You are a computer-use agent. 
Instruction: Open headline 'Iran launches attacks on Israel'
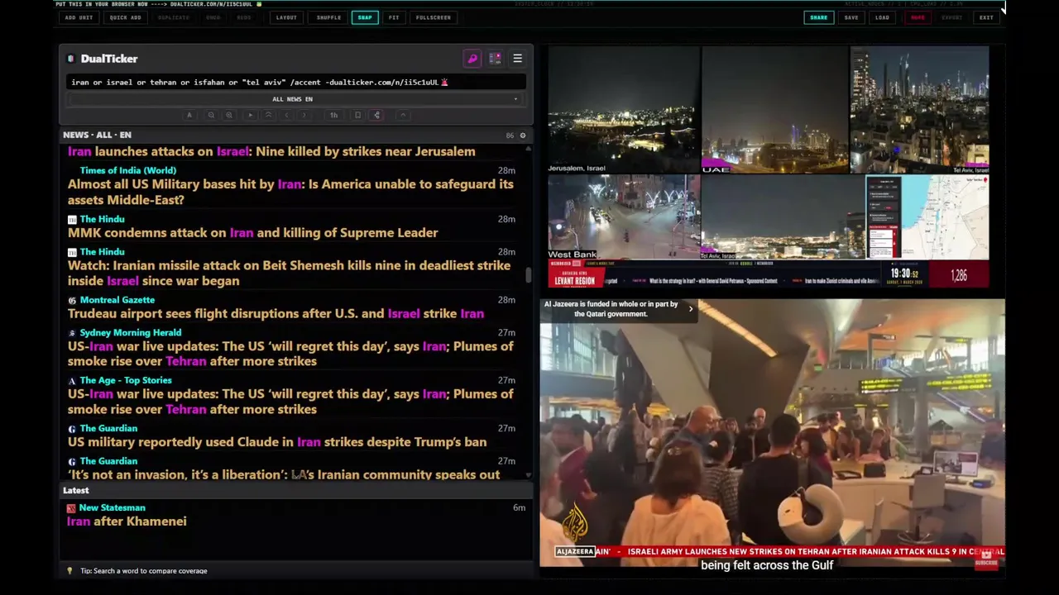pos(271,152)
